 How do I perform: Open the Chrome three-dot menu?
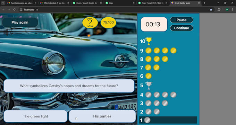click(x=233, y=10)
